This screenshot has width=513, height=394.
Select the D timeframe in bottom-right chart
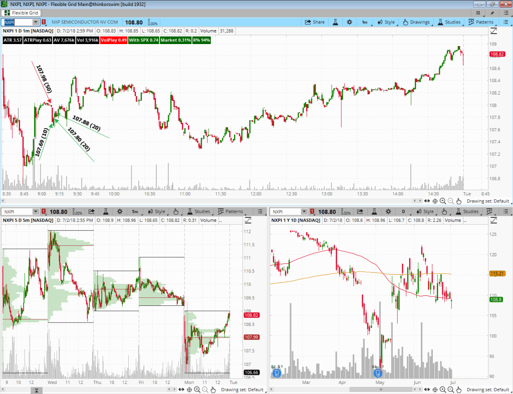402,211
